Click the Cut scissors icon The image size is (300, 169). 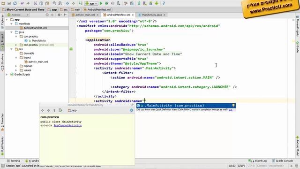click(x=35, y=3)
